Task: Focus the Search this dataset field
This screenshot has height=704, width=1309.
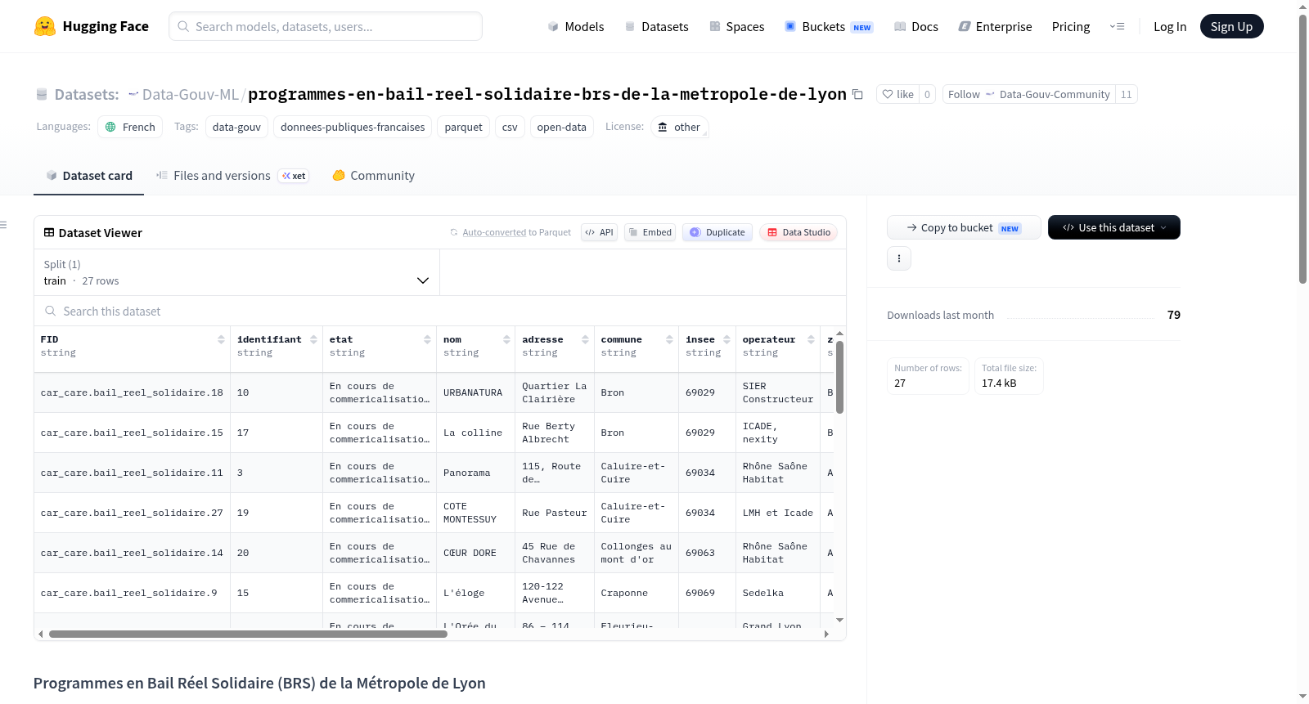Action: (x=440, y=311)
